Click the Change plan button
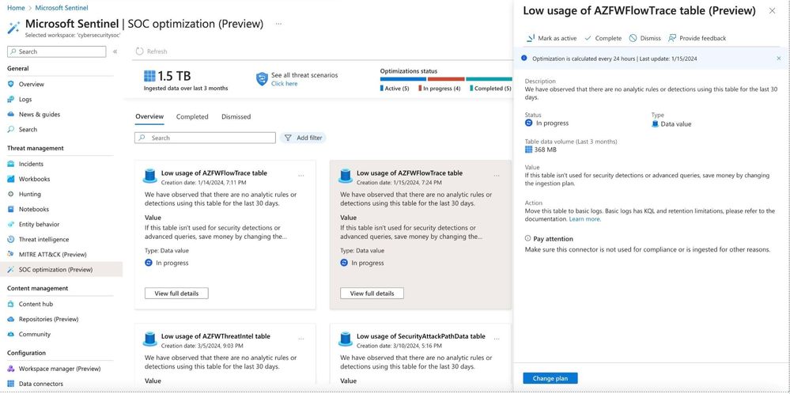This screenshot has height=394, width=790. coord(550,378)
